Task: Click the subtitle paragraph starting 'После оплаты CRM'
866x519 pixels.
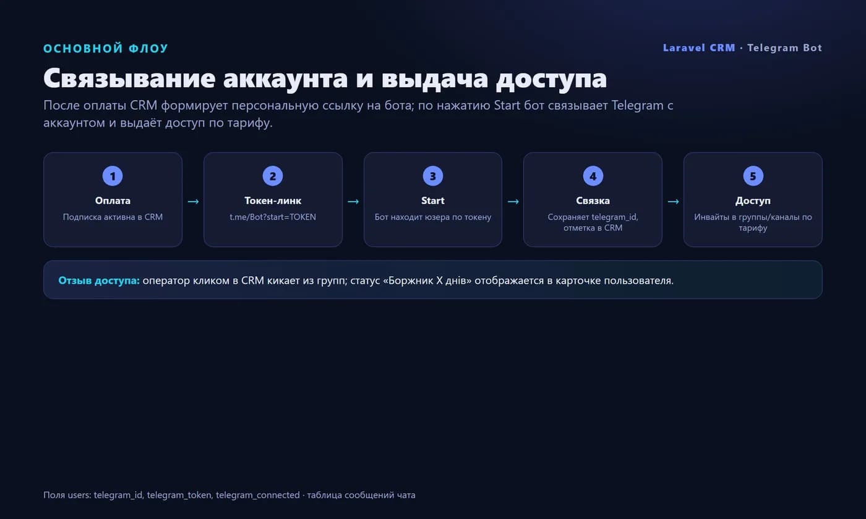Action: pyautogui.click(x=358, y=114)
